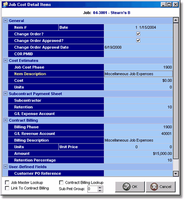Decrease Sub Pmt Group with down arrow
This screenshot has width=185, height=200.
click(100, 191)
